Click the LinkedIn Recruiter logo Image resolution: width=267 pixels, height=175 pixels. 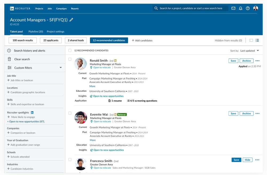point(20,9)
